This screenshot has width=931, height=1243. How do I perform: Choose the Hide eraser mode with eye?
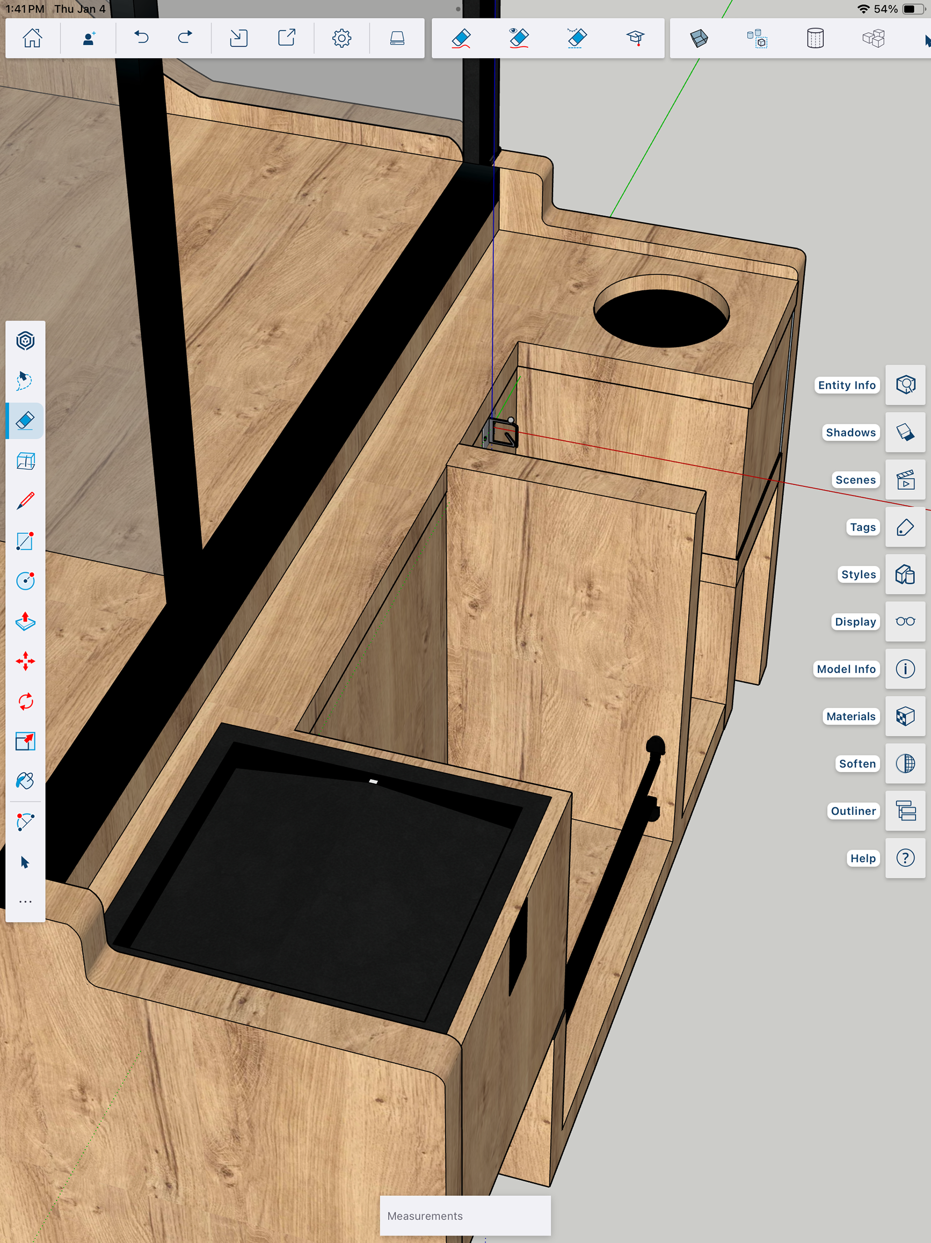click(519, 38)
